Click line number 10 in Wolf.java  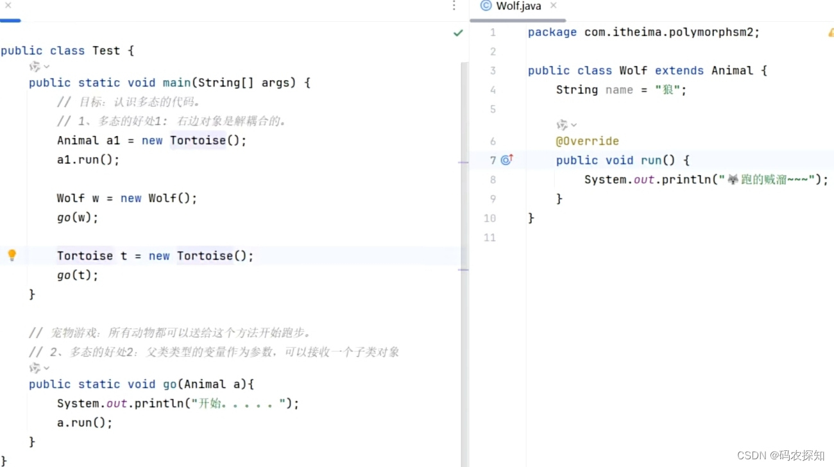[490, 218]
